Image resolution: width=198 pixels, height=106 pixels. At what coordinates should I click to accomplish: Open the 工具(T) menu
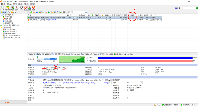[26, 4]
